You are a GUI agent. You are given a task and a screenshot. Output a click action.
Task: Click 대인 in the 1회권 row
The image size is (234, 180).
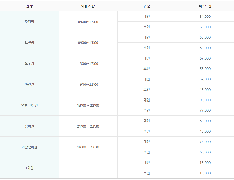pos(146,163)
